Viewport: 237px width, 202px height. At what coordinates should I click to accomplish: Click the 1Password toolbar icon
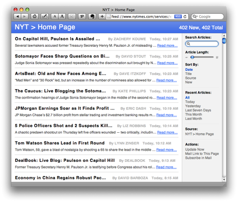pos(82,16)
